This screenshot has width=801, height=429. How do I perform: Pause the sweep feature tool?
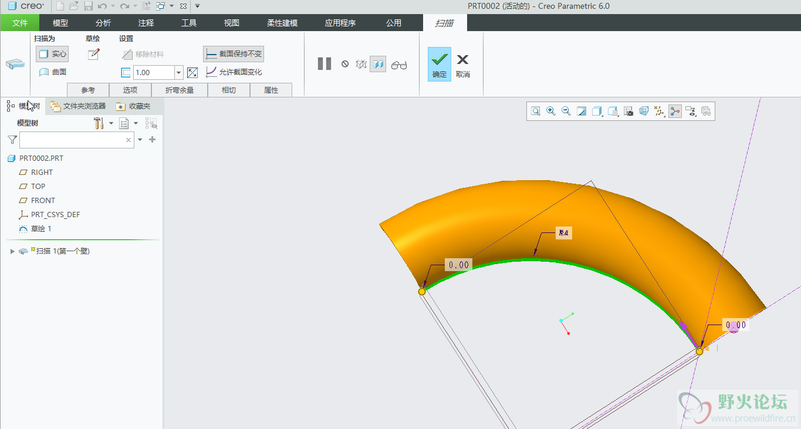[325, 63]
